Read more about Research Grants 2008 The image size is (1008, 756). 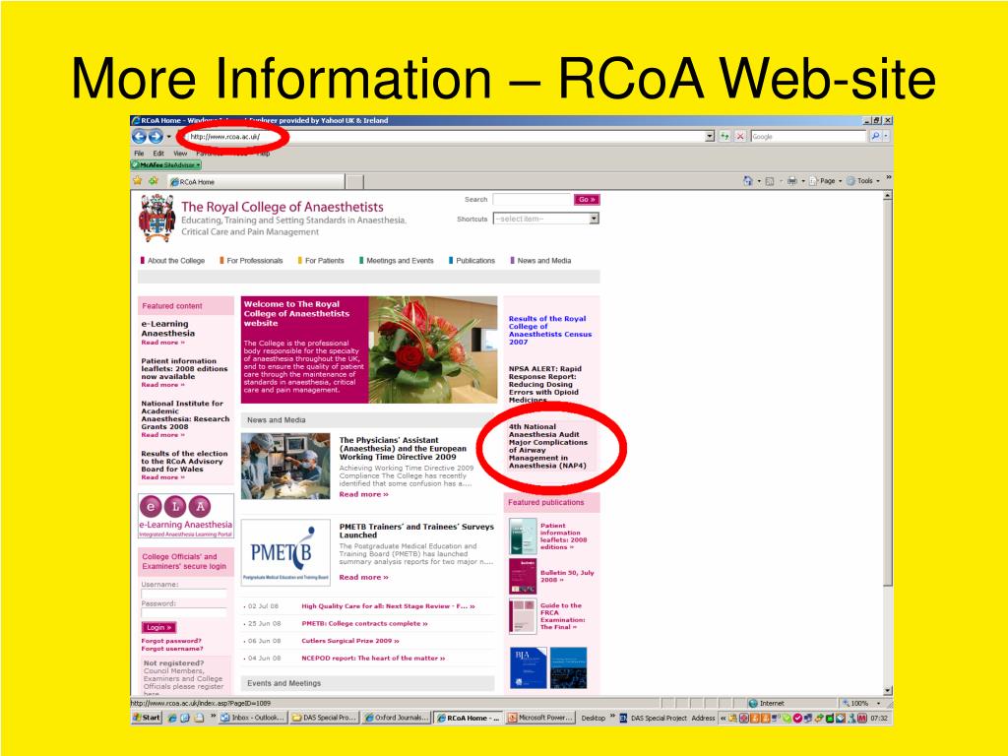point(162,435)
